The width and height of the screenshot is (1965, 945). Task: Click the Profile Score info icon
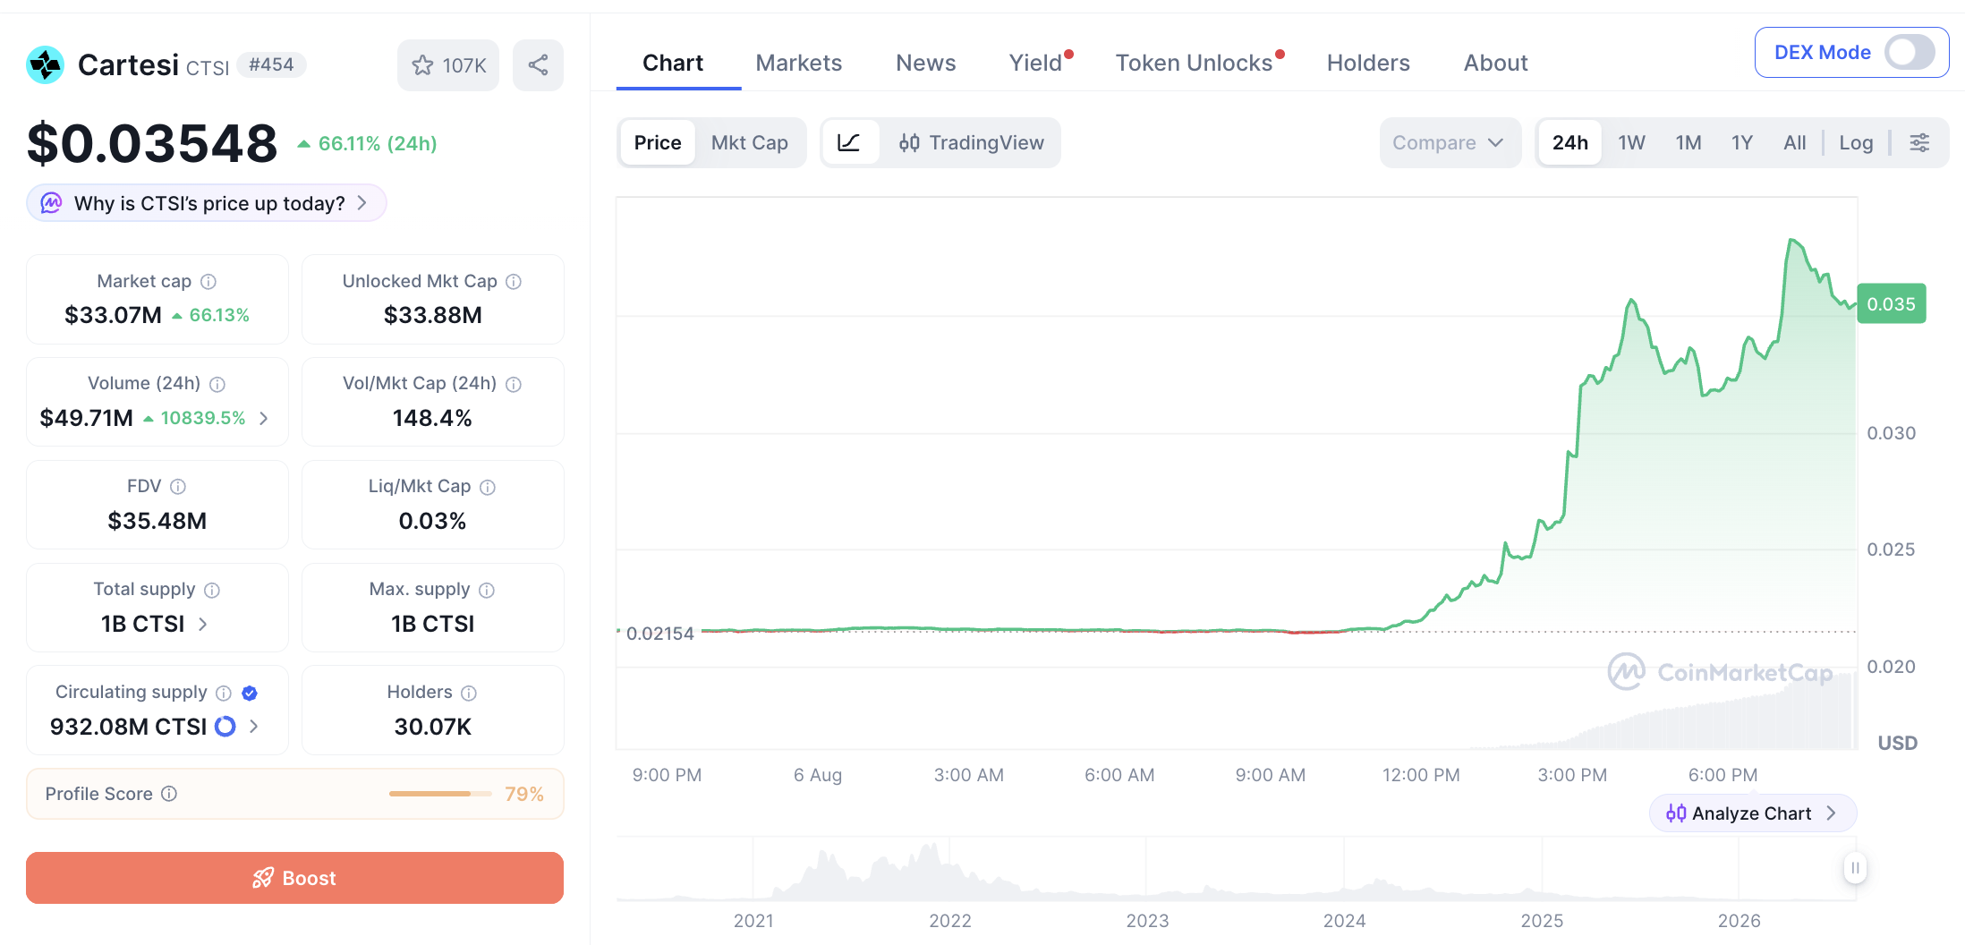pyautogui.click(x=169, y=794)
